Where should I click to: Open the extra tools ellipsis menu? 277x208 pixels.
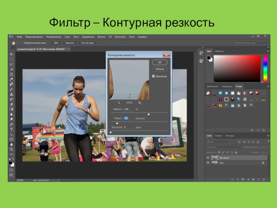click(x=11, y=154)
